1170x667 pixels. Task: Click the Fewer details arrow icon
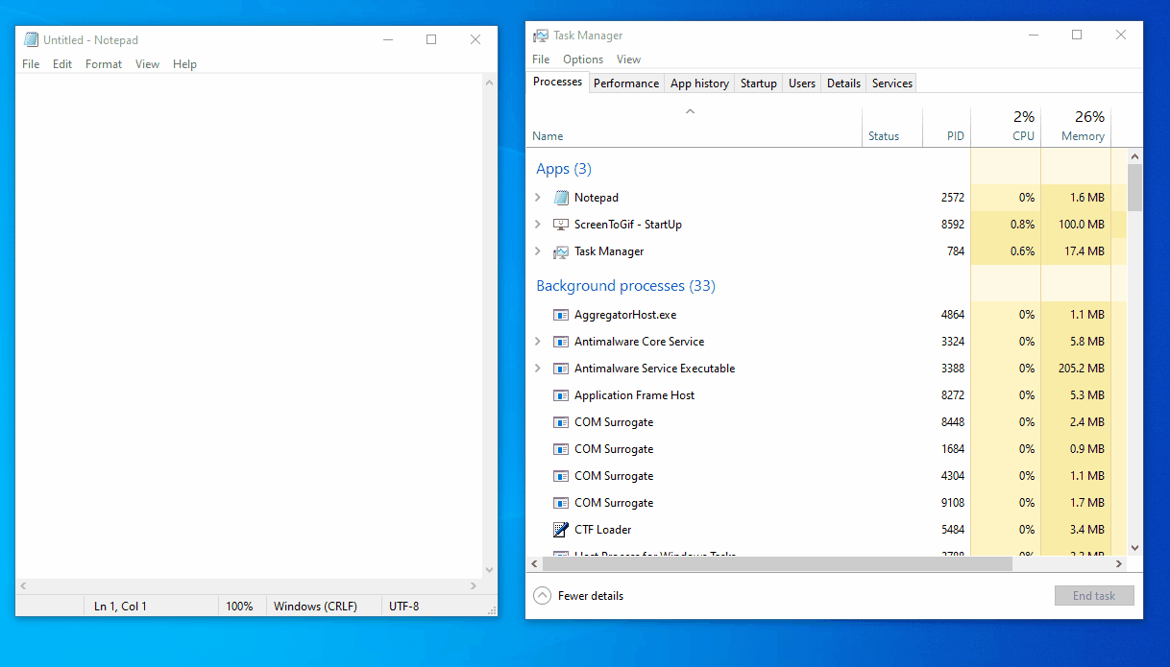(542, 596)
